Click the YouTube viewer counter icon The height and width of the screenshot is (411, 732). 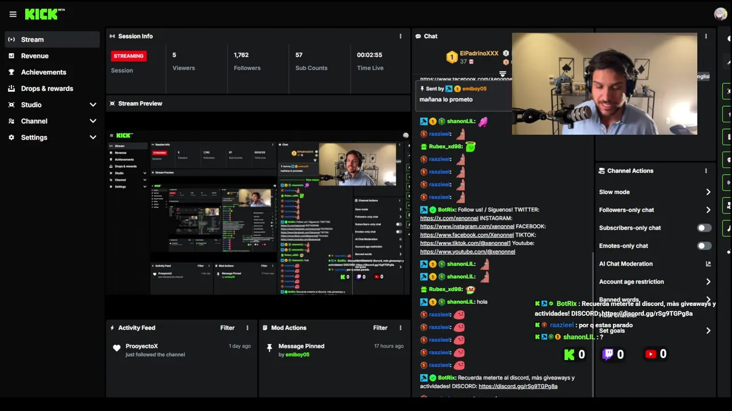650,354
